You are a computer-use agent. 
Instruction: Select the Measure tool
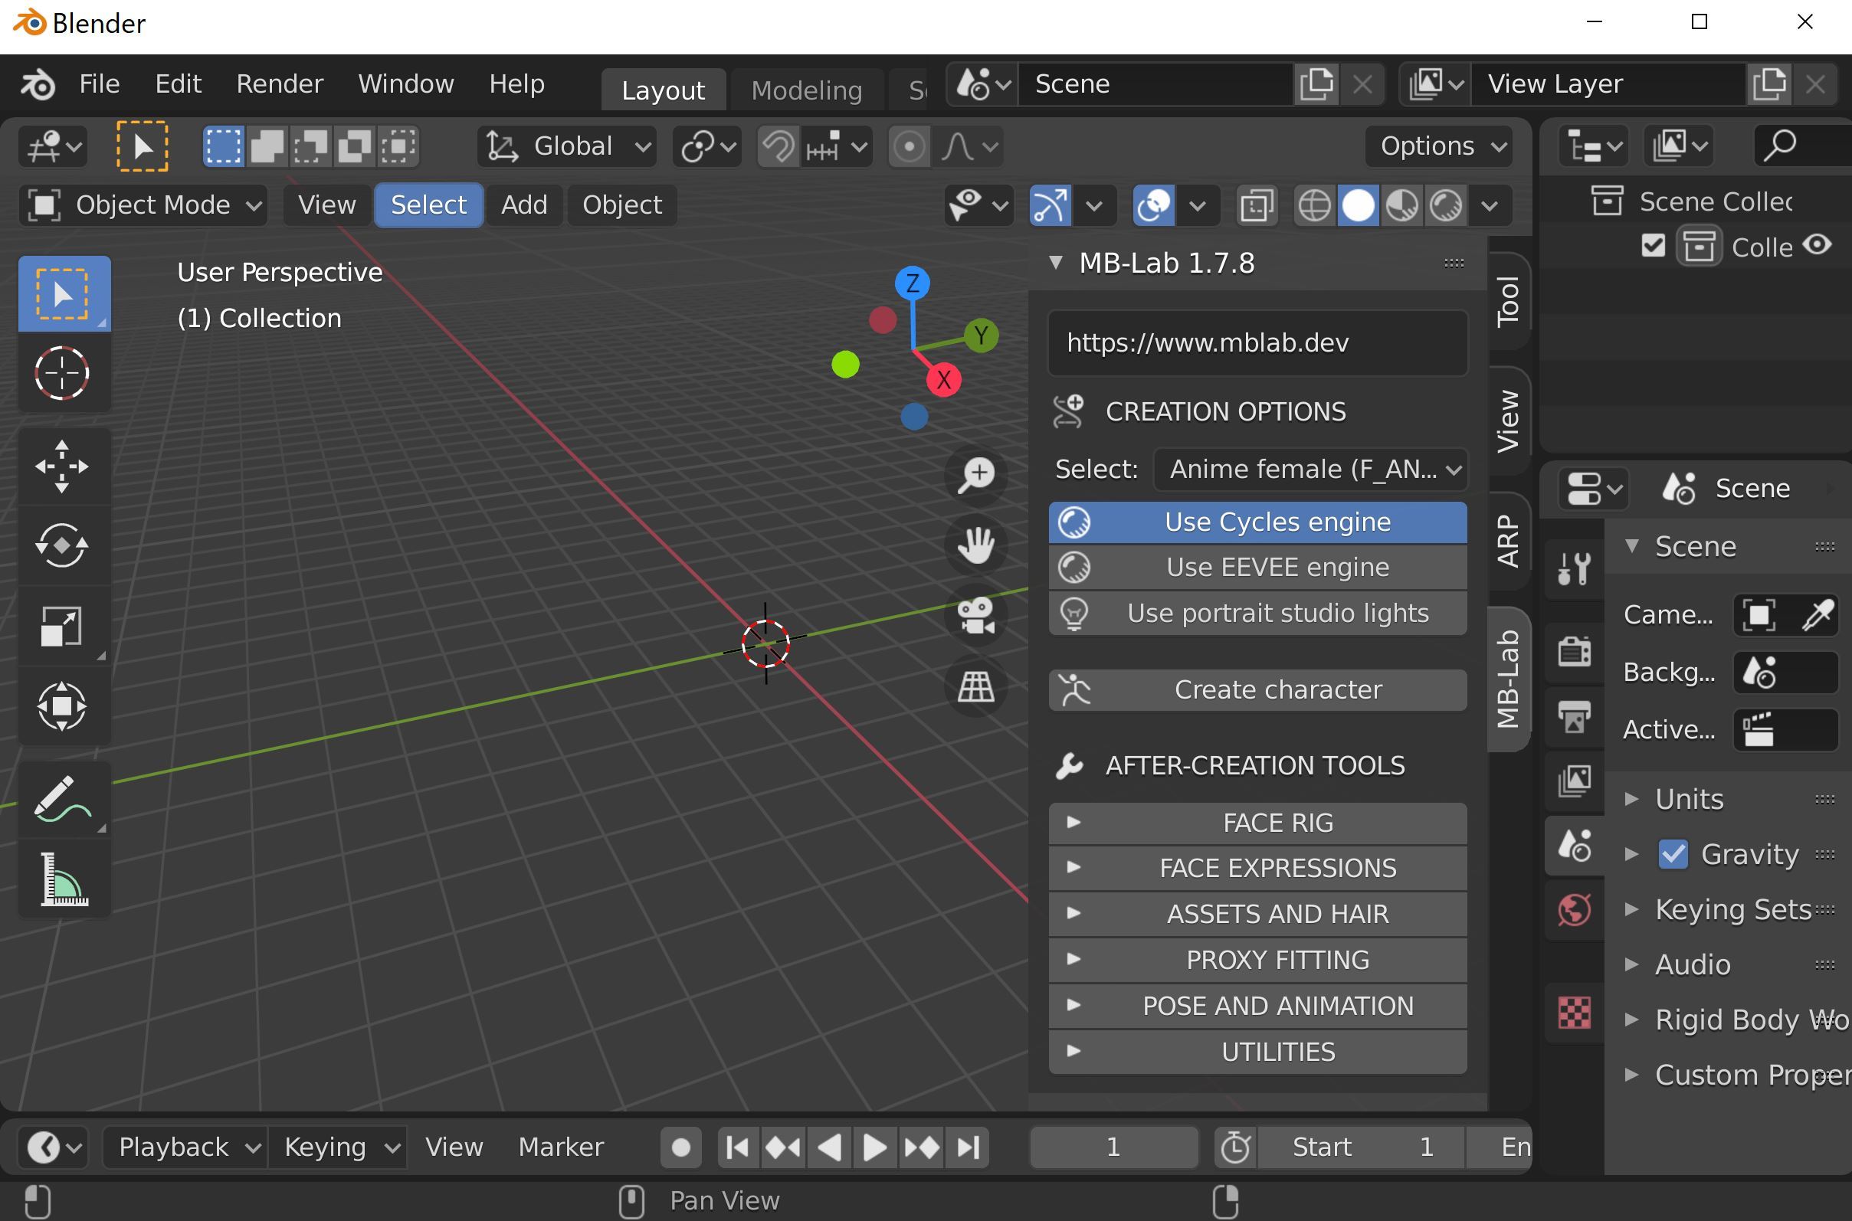tap(62, 880)
